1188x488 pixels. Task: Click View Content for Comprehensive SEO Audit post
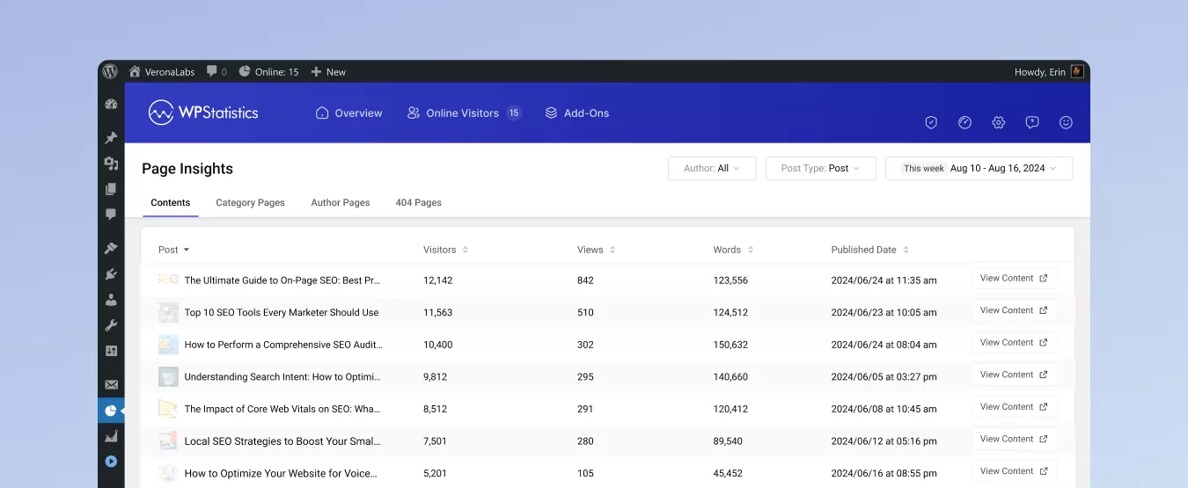[x=1014, y=342]
